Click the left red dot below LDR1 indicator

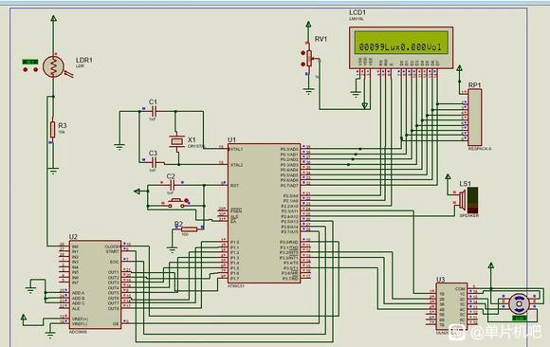tap(26, 70)
